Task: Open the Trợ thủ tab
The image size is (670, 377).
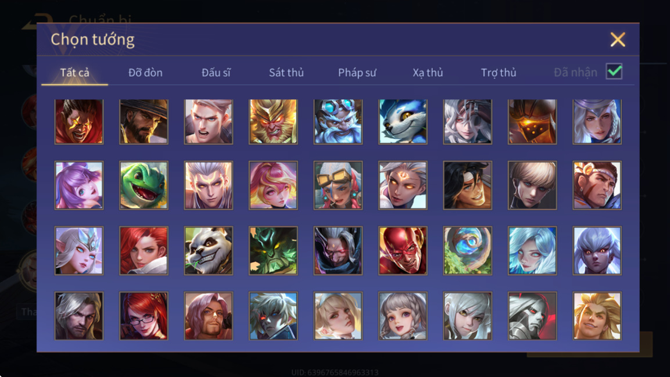Action: click(499, 73)
